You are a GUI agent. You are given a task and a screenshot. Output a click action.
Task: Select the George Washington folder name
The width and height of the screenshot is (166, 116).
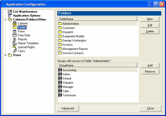(x=74, y=41)
